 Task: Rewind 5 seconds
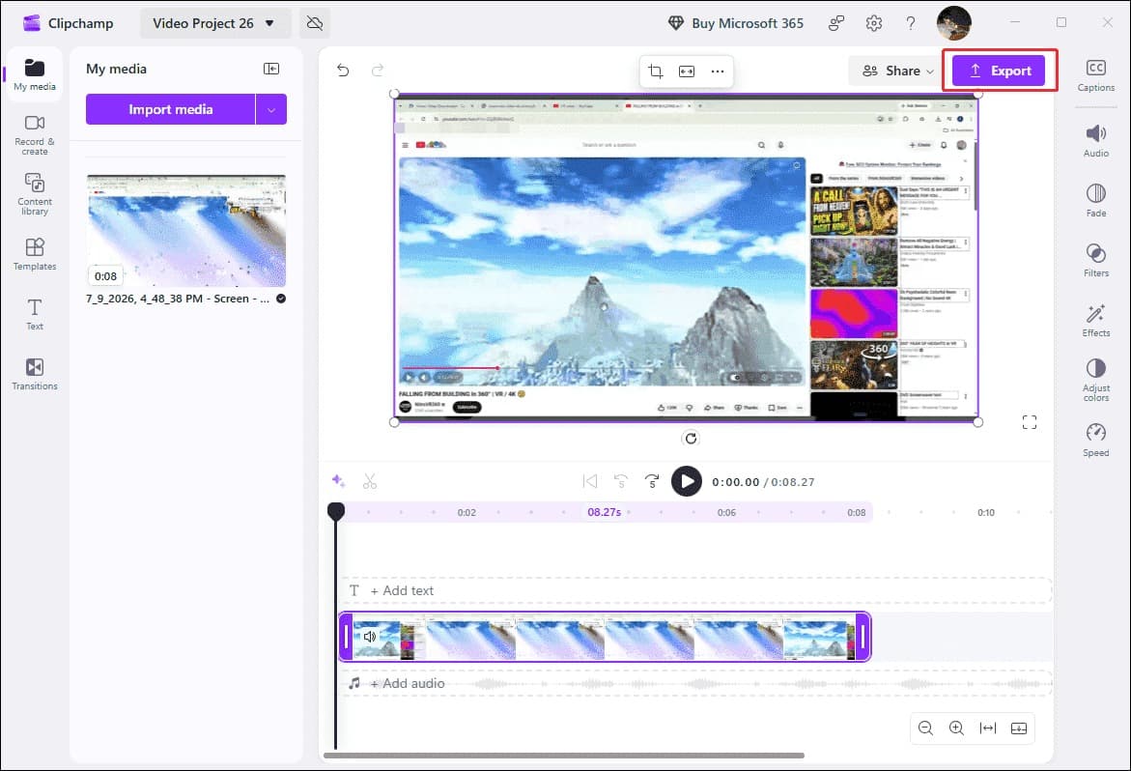click(620, 481)
